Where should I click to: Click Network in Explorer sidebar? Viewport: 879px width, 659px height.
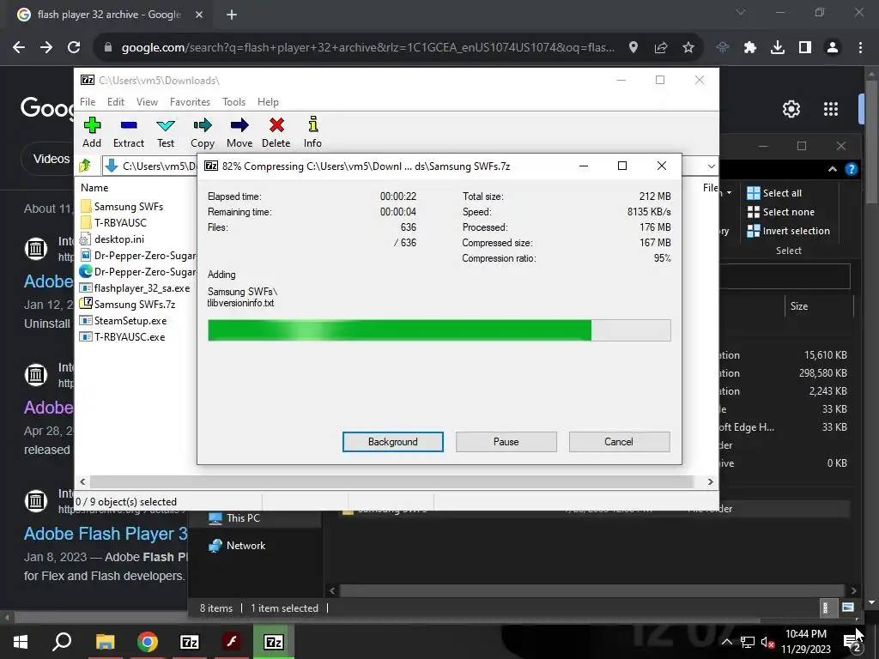pos(237,545)
